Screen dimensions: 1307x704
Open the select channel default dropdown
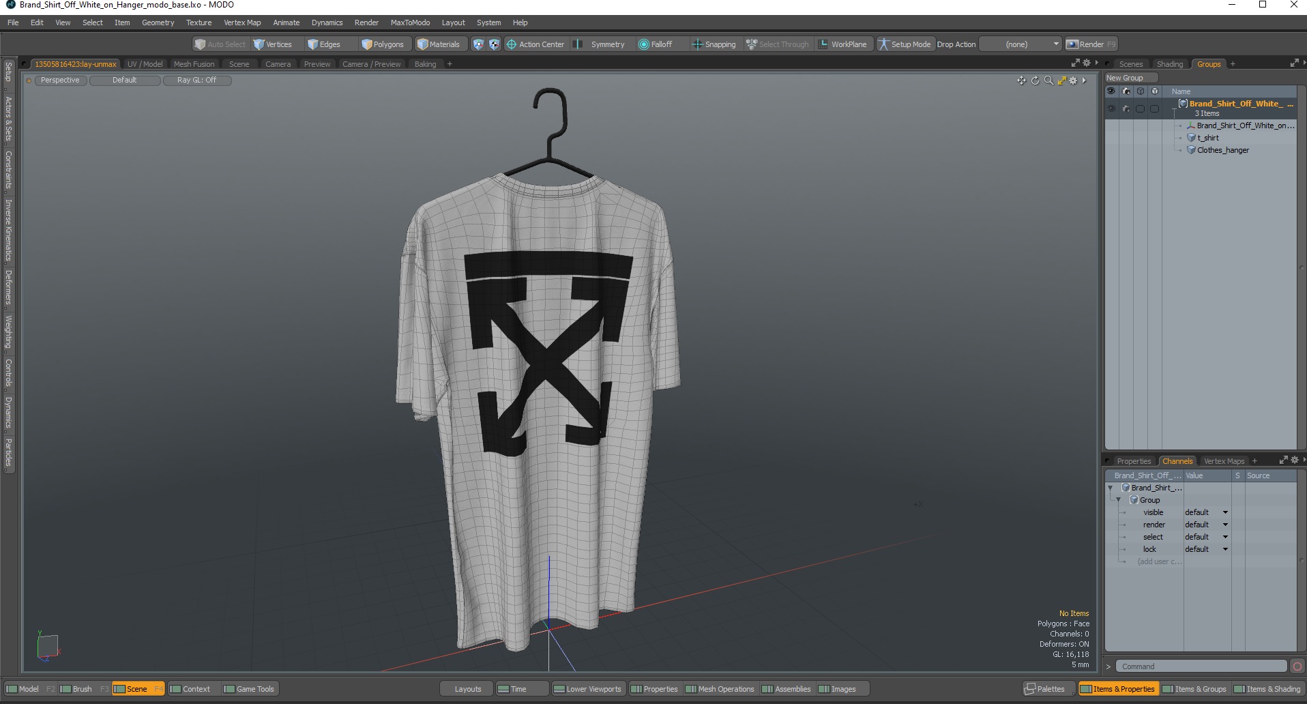coord(1206,537)
